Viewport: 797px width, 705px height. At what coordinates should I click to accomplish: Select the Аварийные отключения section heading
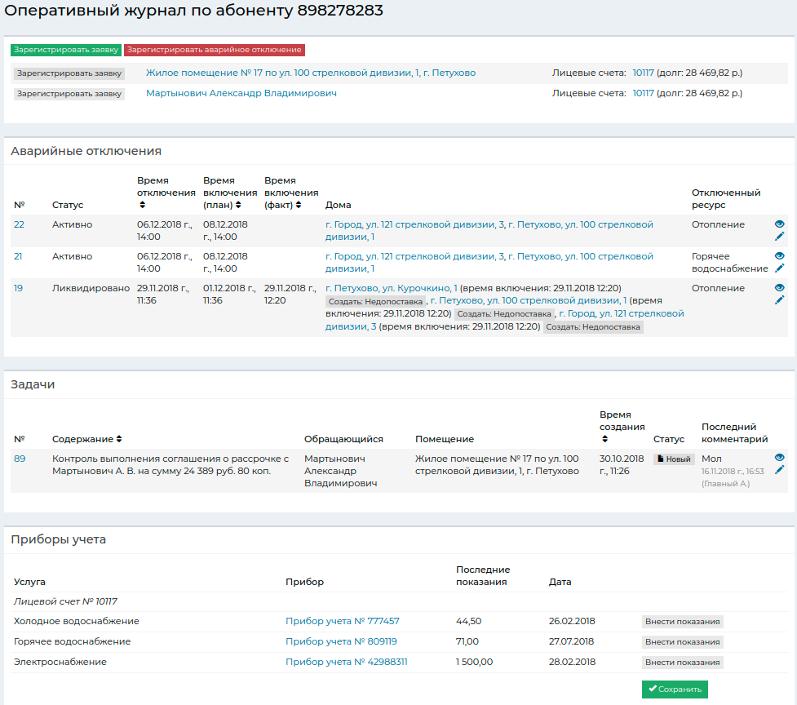click(x=86, y=151)
